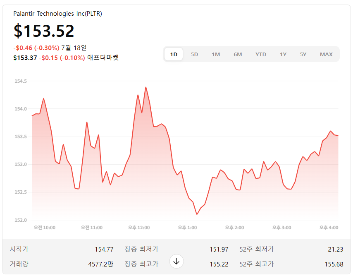Select the 1D chart range tab
353x276 pixels.
point(174,54)
